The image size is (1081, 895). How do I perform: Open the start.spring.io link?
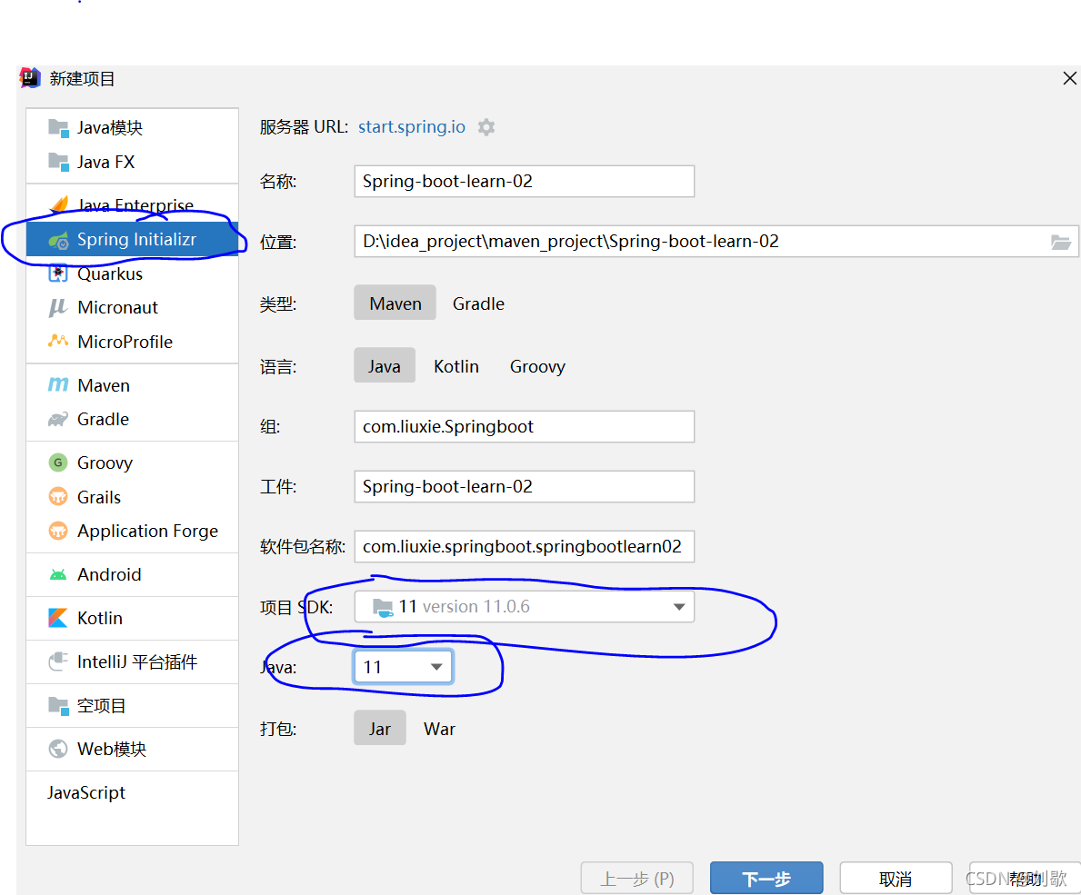[412, 127]
